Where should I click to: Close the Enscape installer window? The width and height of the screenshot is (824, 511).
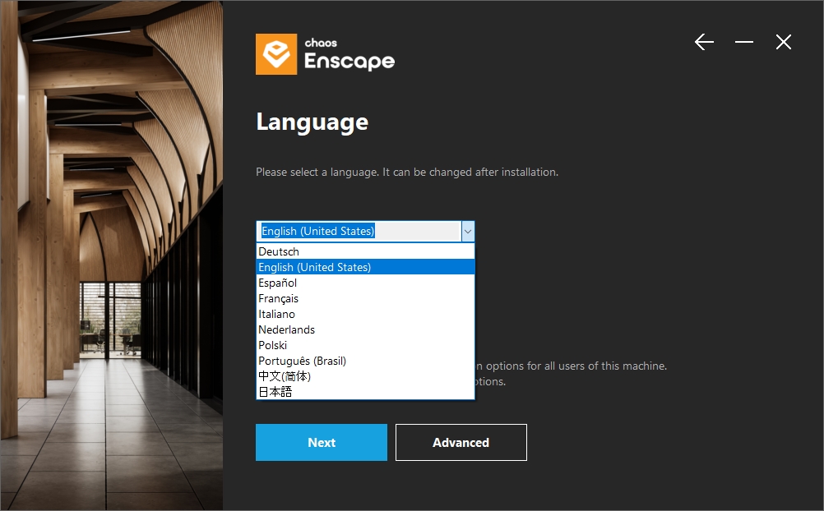click(784, 42)
